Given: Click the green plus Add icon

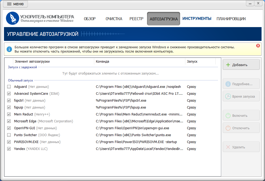Looking at the screenshot, I should pyautogui.click(x=228, y=65).
